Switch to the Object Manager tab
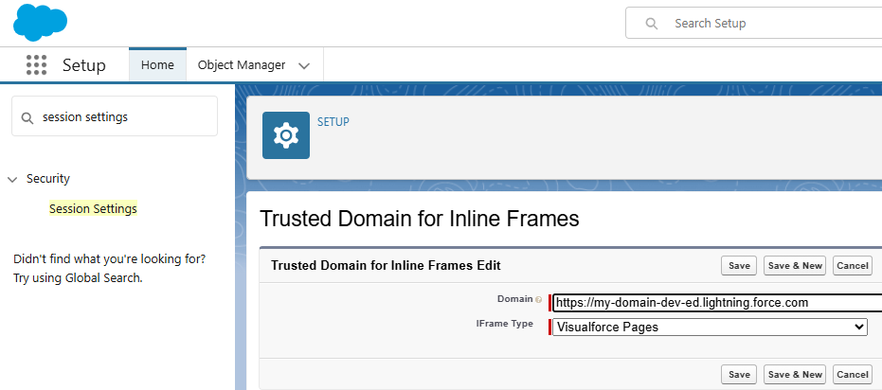This screenshot has height=390, width=882. click(x=242, y=65)
